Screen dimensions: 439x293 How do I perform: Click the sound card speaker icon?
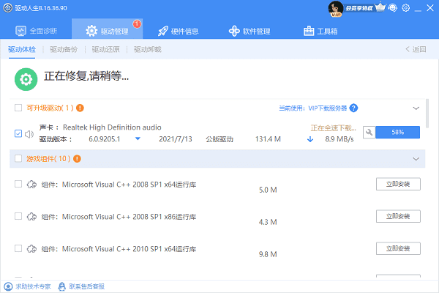pos(29,134)
